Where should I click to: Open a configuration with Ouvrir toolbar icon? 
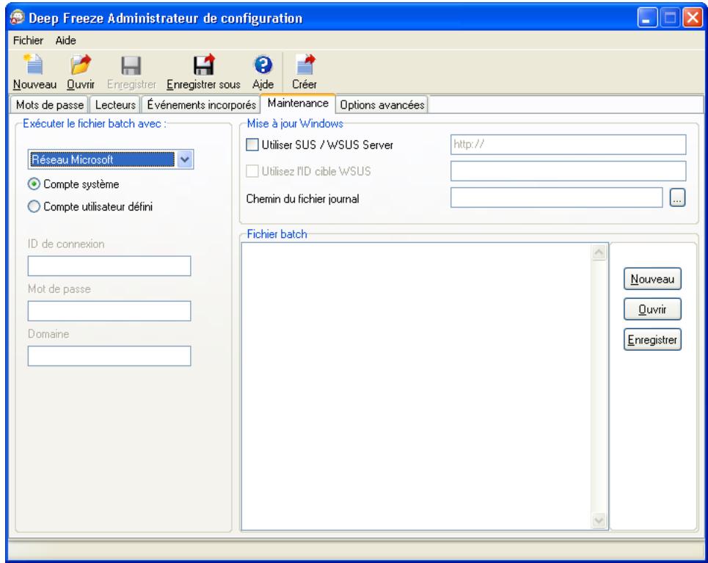pyautogui.click(x=81, y=65)
